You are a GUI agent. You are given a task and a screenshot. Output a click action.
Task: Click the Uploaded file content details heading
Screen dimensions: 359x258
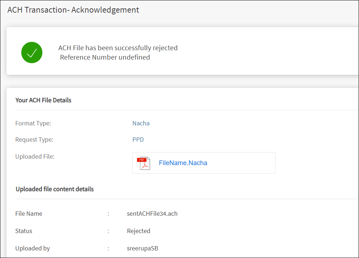(x=55, y=189)
